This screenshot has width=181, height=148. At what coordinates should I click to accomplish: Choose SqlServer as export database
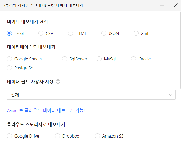click(x=65, y=59)
